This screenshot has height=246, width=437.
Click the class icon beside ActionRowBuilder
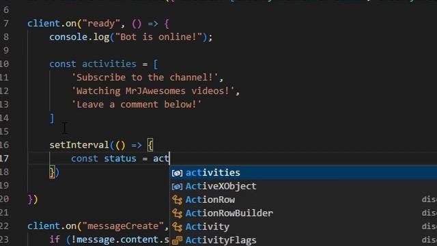(x=177, y=213)
